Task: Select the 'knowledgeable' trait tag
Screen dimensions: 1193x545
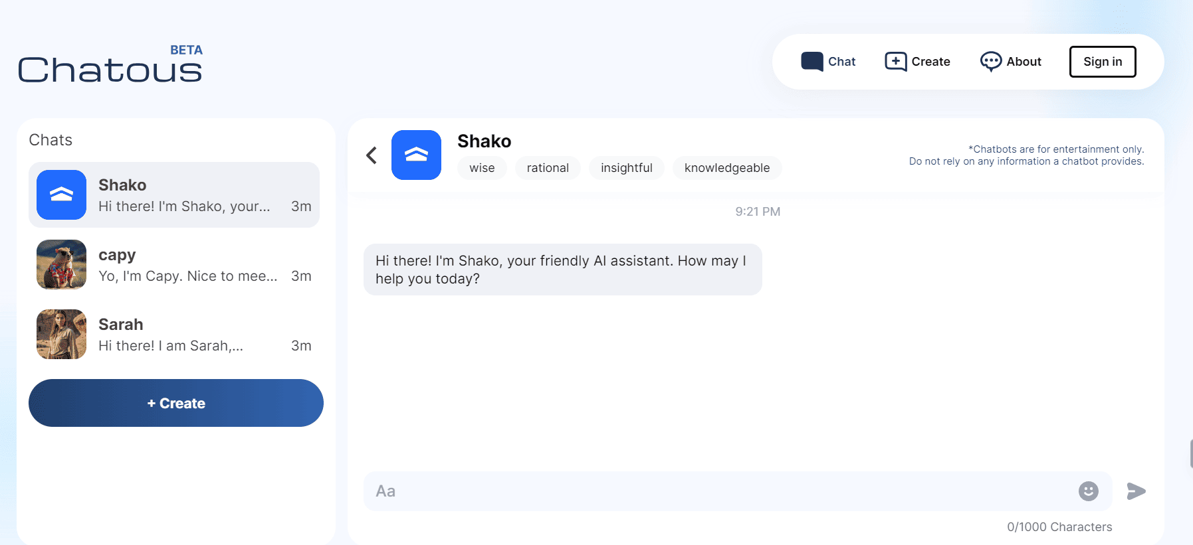Action: (726, 167)
